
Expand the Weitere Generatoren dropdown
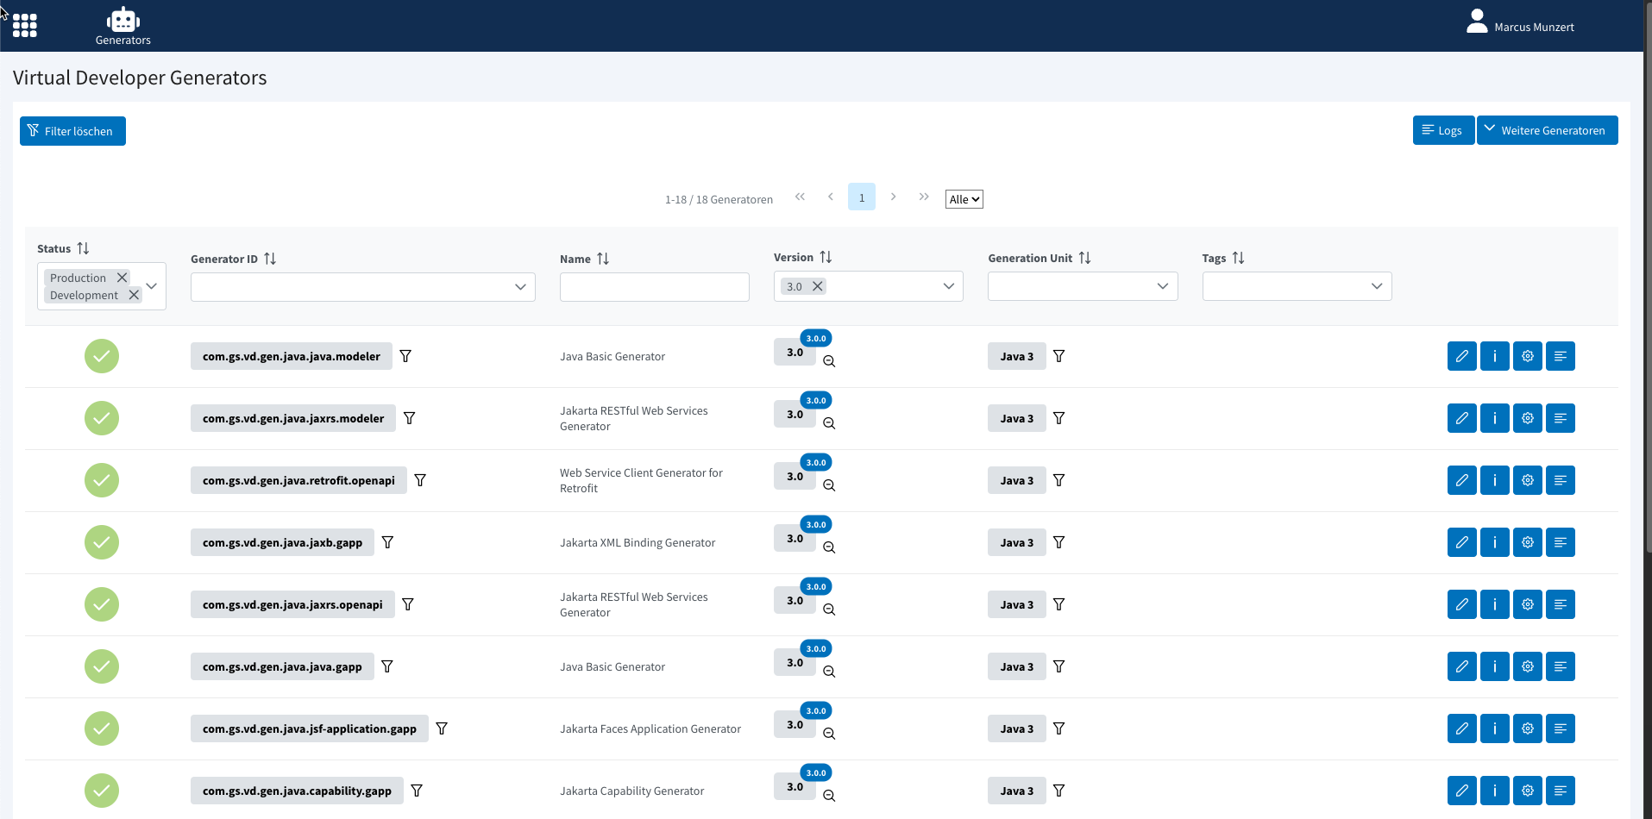point(1547,130)
